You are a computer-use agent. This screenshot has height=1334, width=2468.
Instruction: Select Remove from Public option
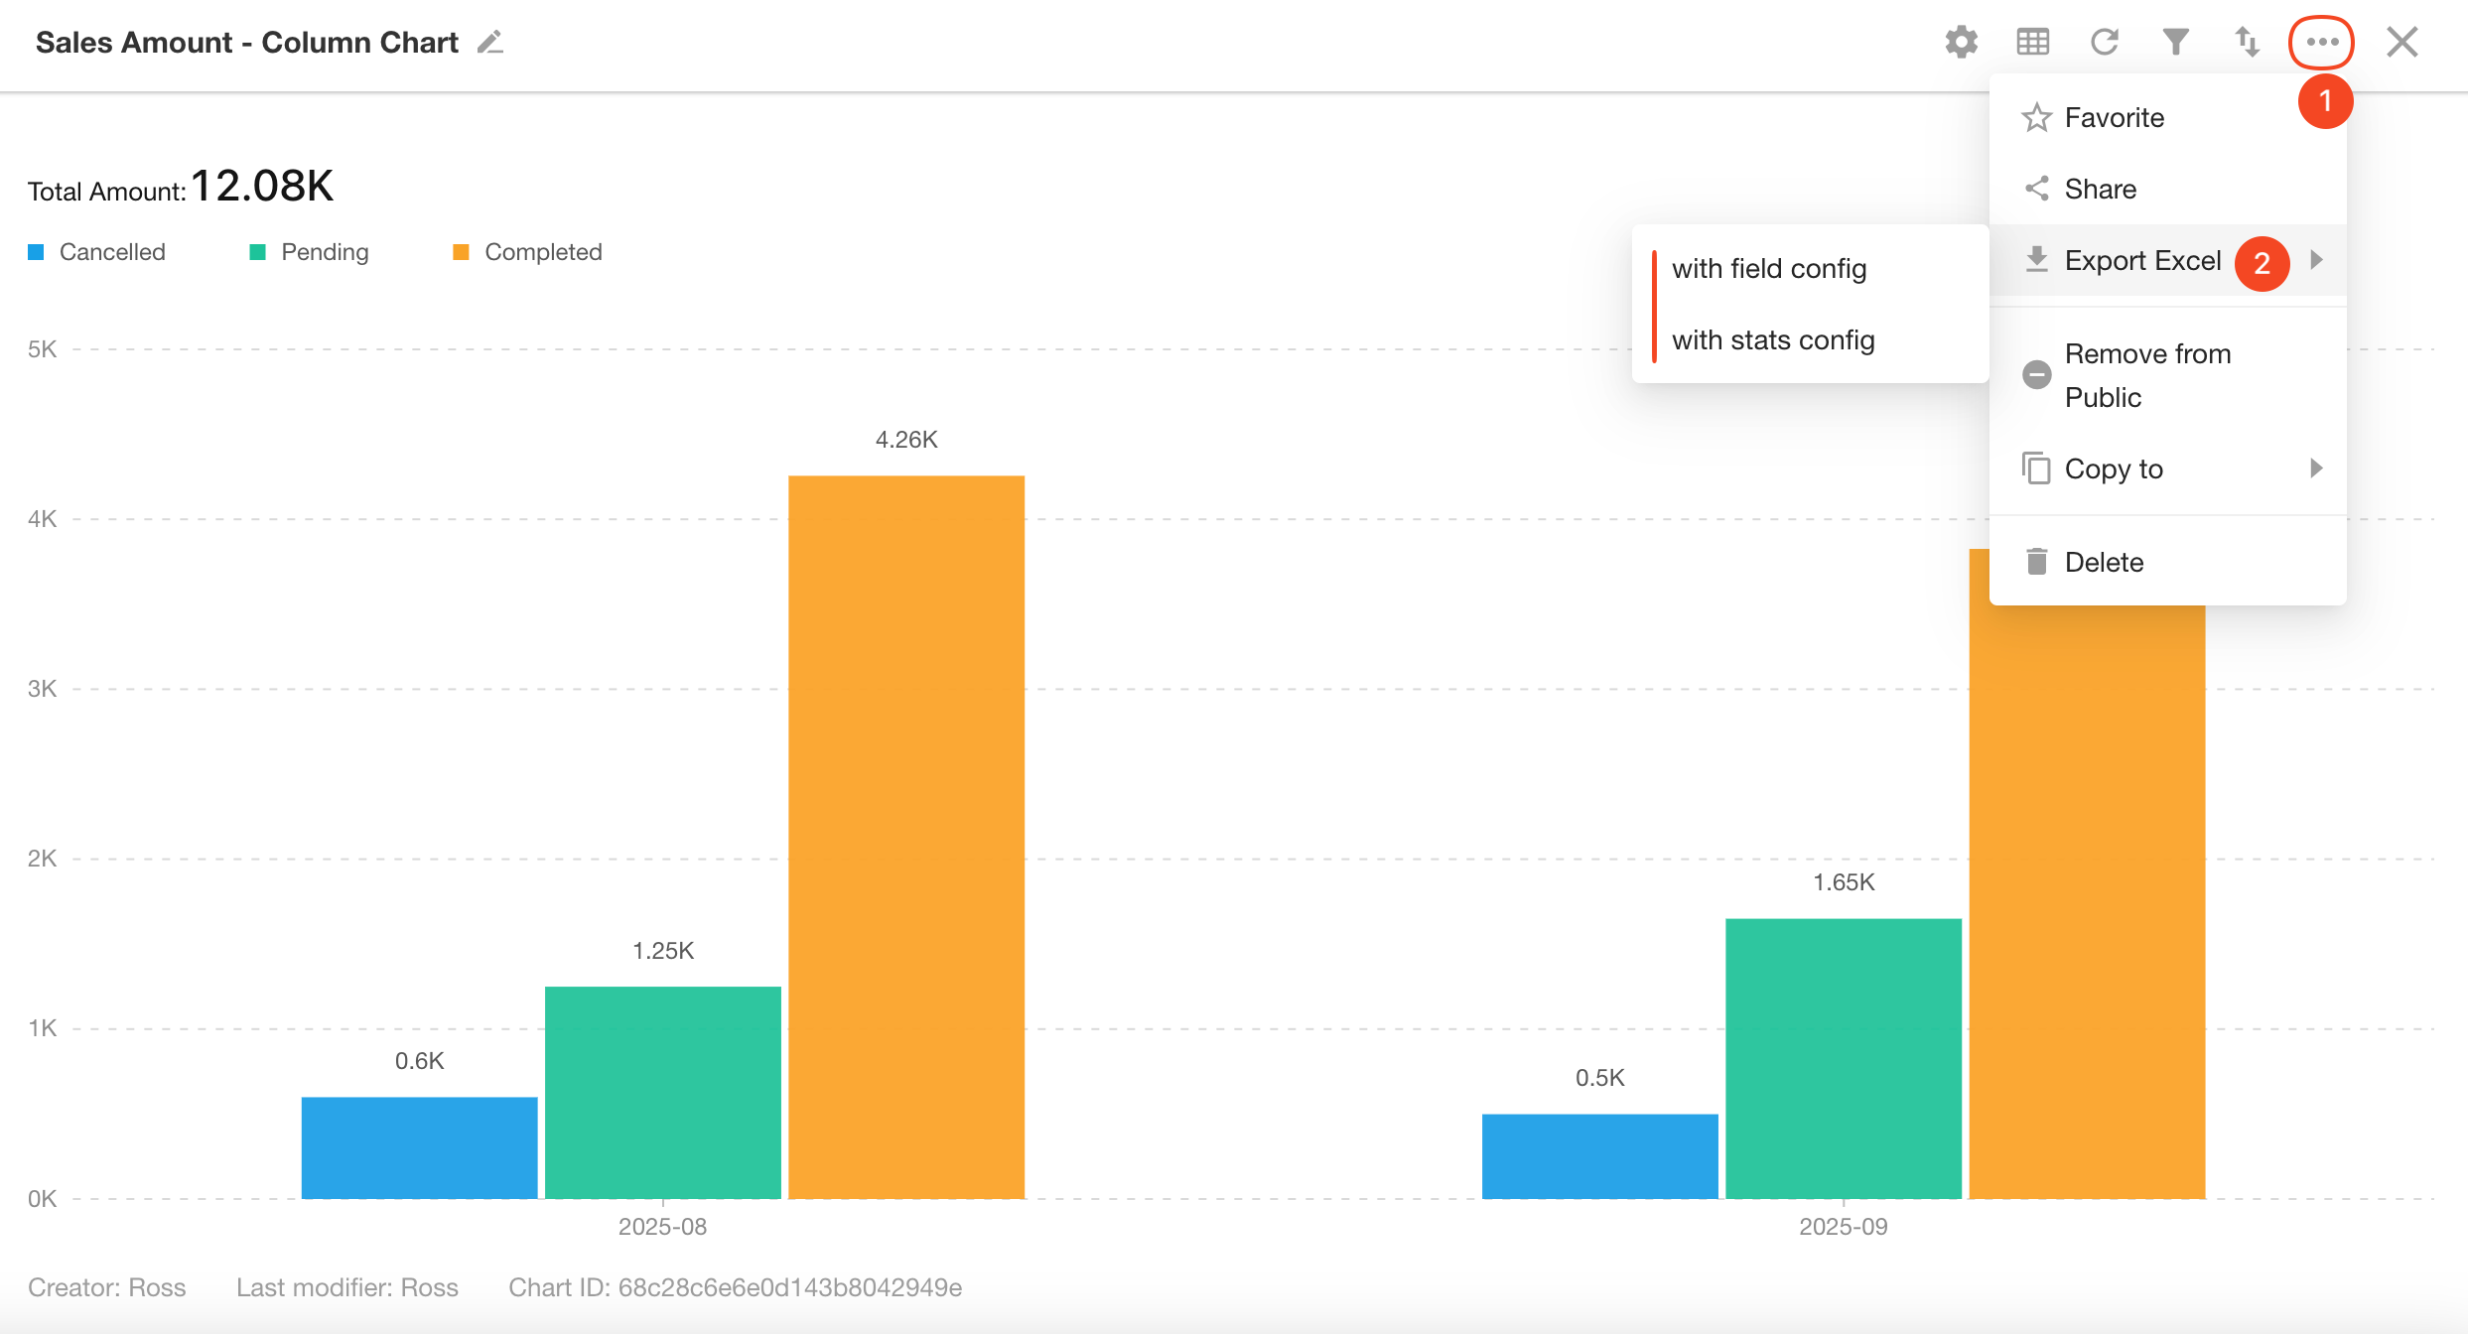click(x=2146, y=375)
